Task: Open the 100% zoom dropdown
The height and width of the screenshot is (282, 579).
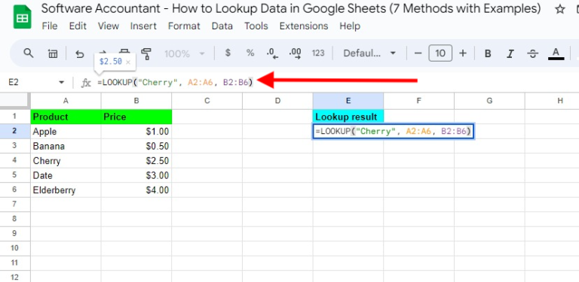Action: 184,53
